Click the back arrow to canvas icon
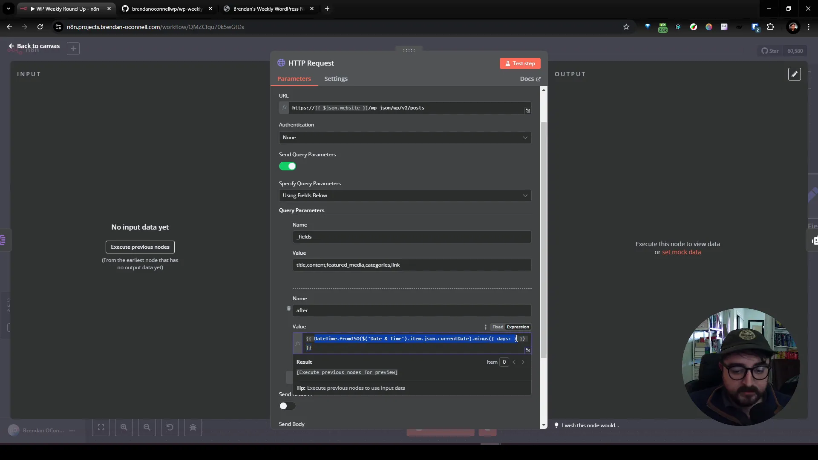 coord(11,46)
